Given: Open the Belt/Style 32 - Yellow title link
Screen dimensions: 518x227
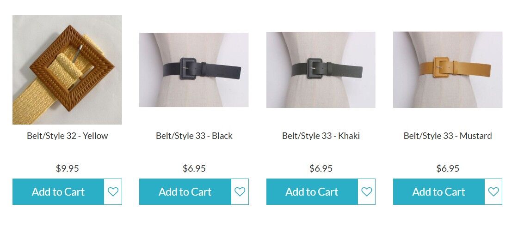Looking at the screenshot, I should 68,136.
